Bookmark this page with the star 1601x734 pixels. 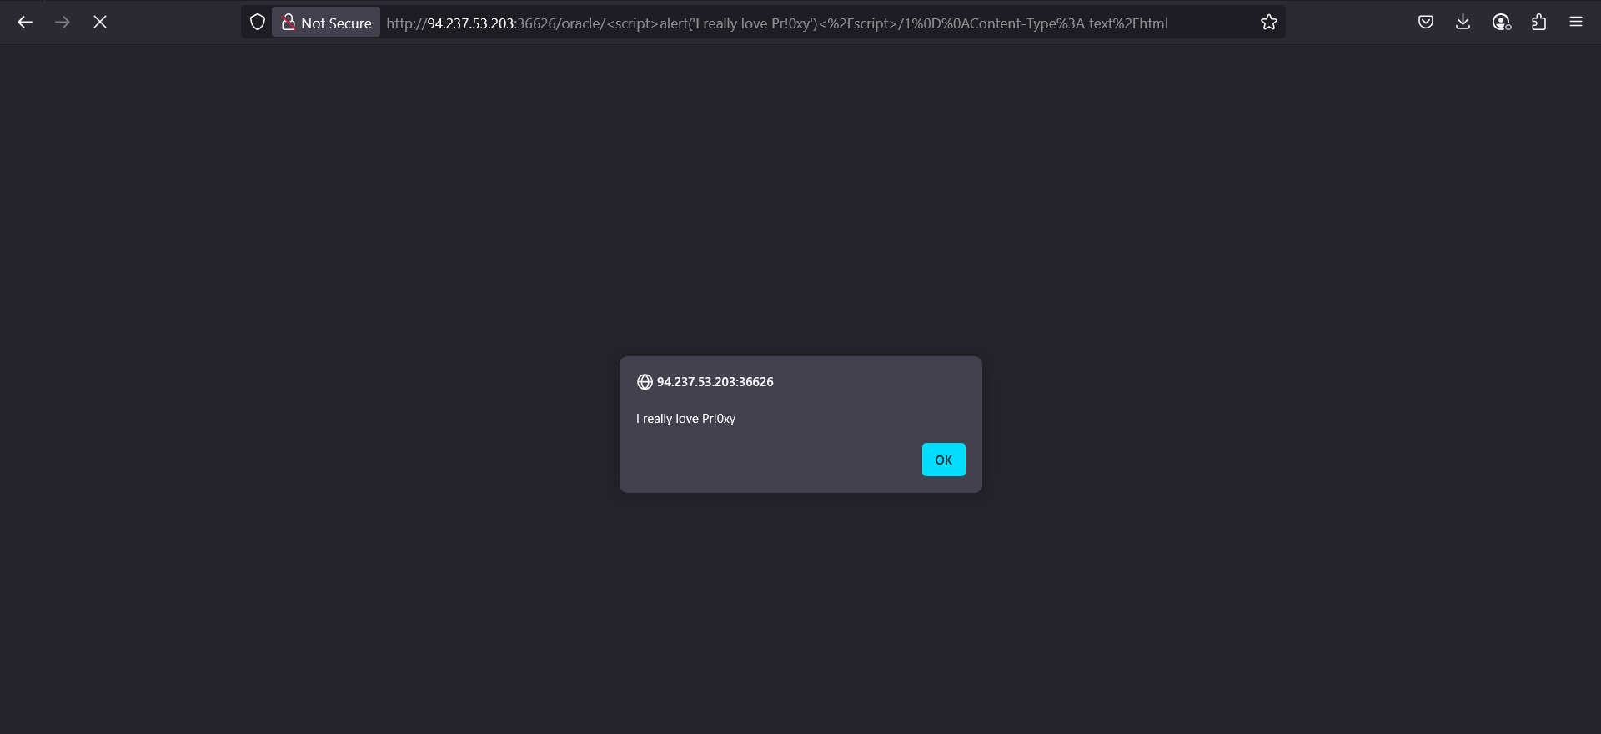coord(1268,23)
